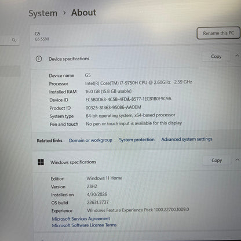The image size is (241, 241).
Task: Select Installed RAM value 16.0 GB
Action: coord(108,91)
